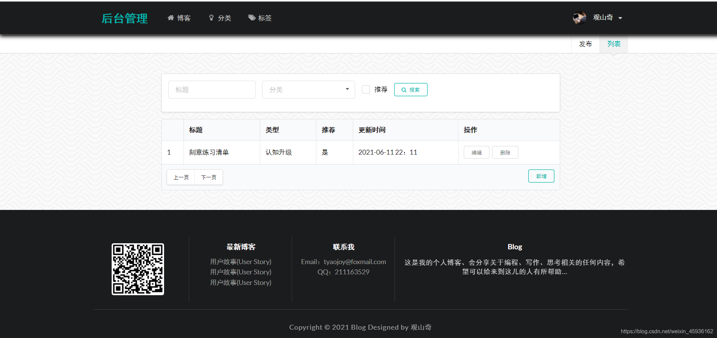This screenshot has width=717, height=338.
Task: Switch to the 列表 tab
Action: click(614, 44)
